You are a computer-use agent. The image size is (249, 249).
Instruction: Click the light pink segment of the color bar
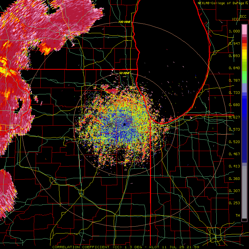pos(244,29)
